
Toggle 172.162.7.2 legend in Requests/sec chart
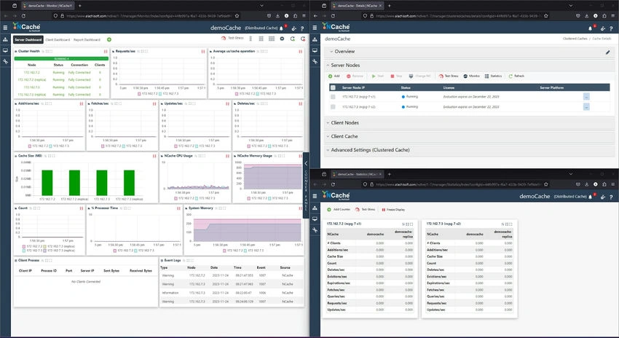click(x=149, y=93)
